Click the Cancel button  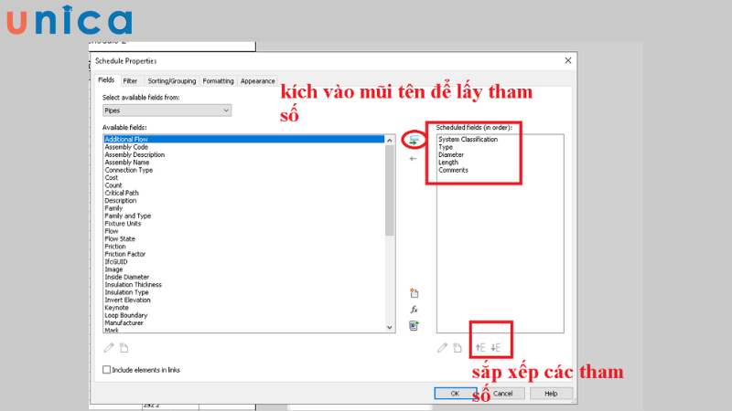502,394
